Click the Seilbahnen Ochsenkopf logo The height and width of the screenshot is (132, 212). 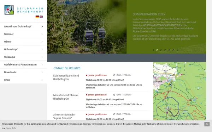(x=24, y=10)
